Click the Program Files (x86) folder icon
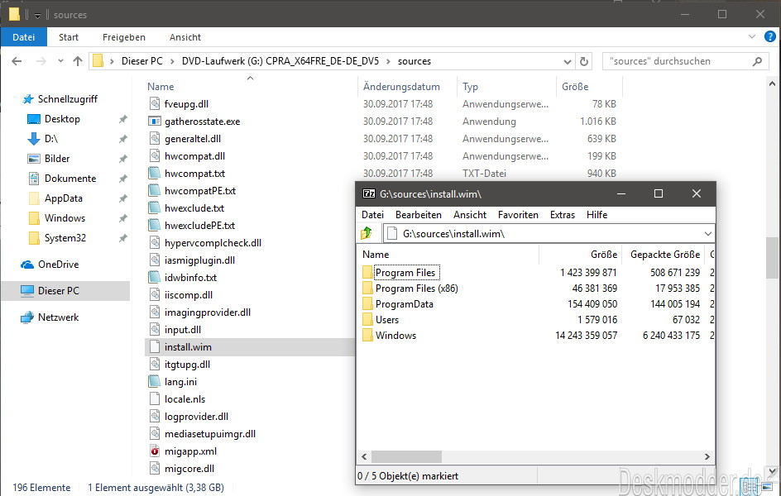Viewport: 781px width, 496px height. pos(367,288)
